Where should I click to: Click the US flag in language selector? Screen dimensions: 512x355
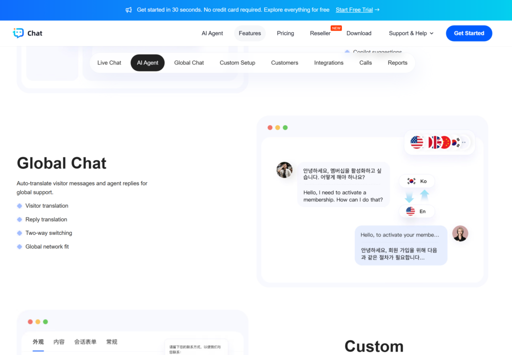(x=416, y=142)
